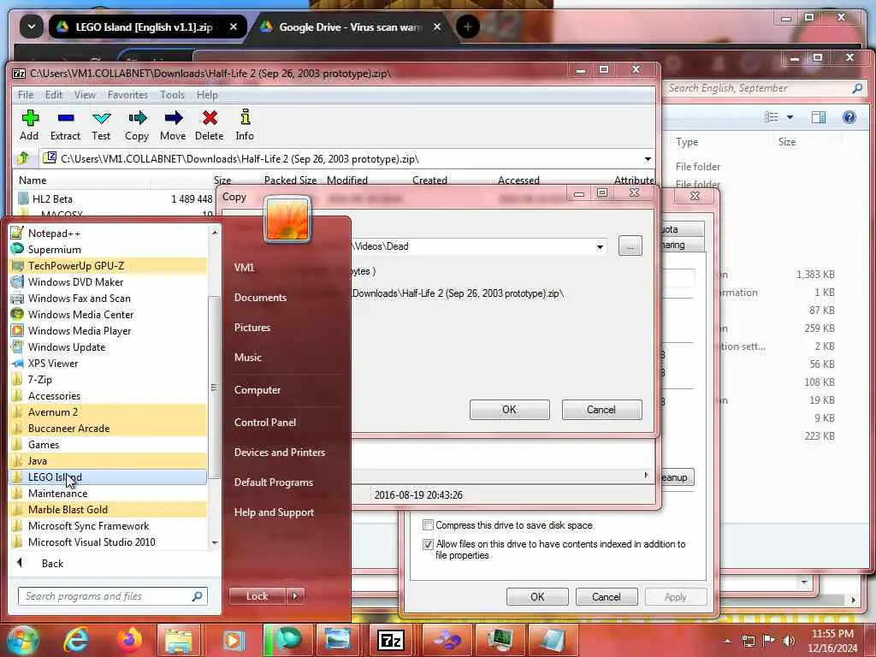The image size is (876, 657).
Task: Expand the Marble Blast Gold folder
Action: coord(109,510)
